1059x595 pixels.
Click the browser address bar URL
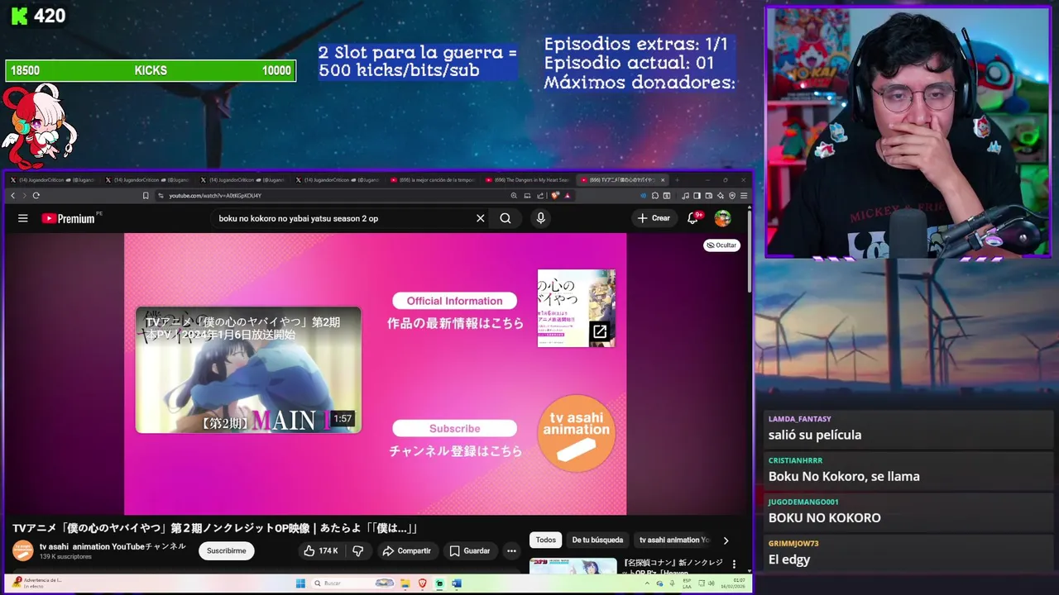(x=215, y=196)
